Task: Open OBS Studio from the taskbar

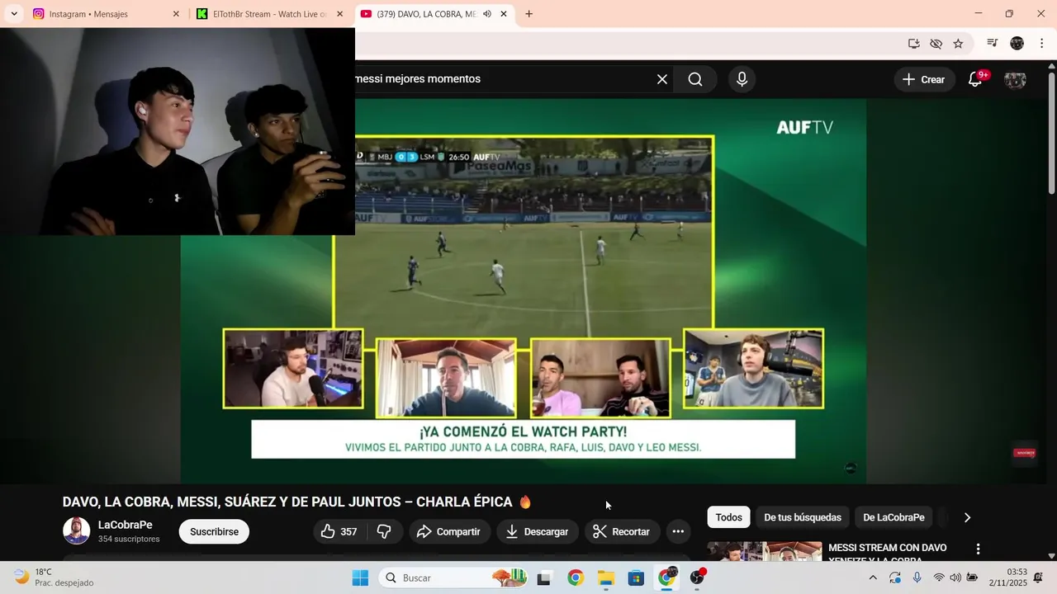Action: 698,577
